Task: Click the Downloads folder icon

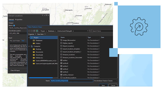Action: click(34, 55)
